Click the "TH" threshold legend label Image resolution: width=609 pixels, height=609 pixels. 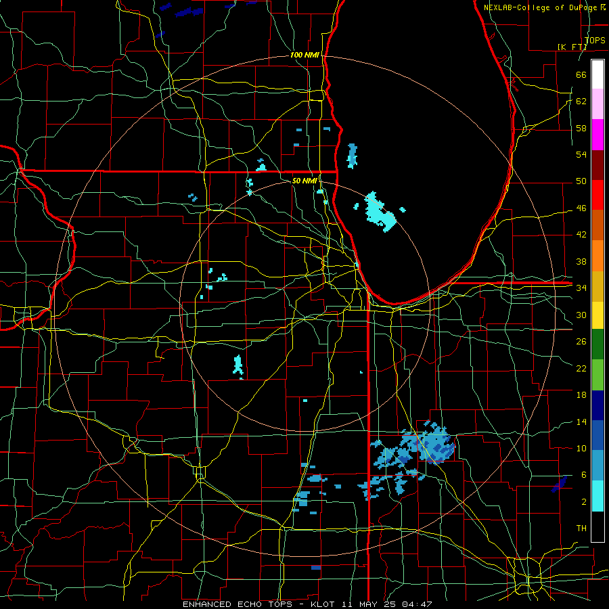581,528
